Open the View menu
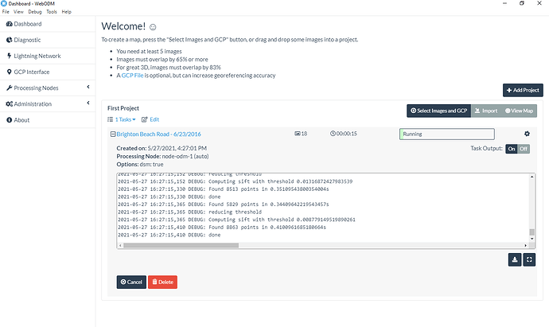Viewport: 549px width, 327px height. coord(18,12)
